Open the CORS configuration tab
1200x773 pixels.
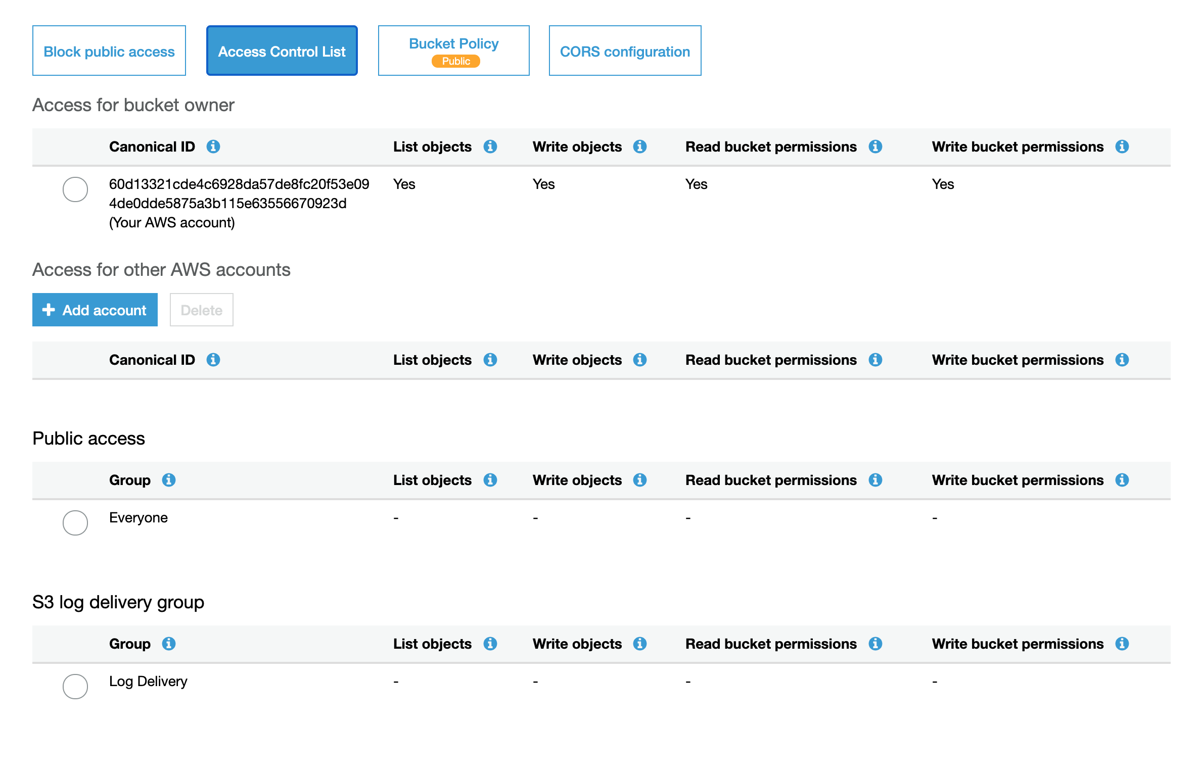click(x=625, y=51)
